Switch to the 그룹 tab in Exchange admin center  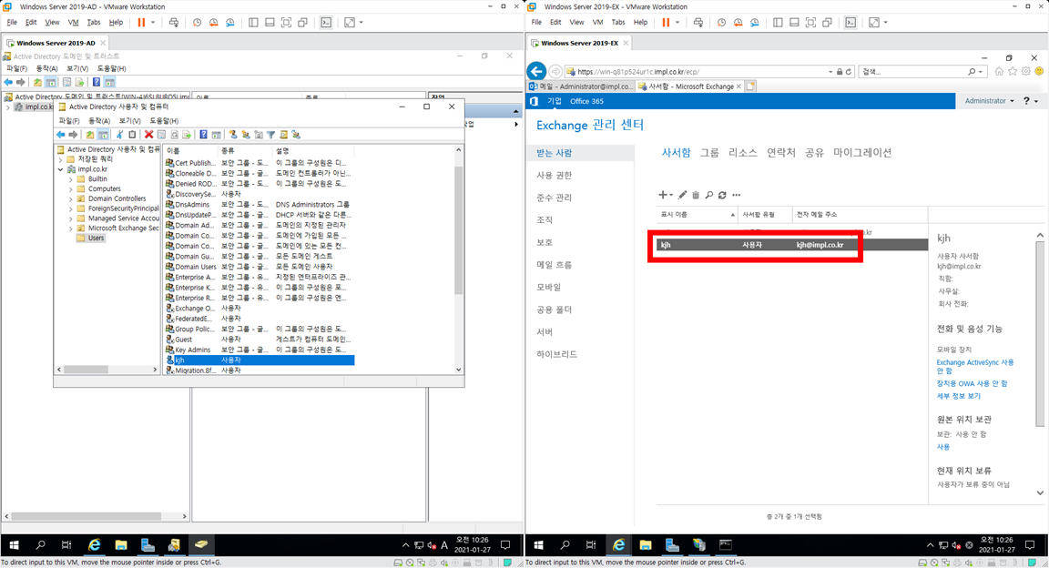709,153
